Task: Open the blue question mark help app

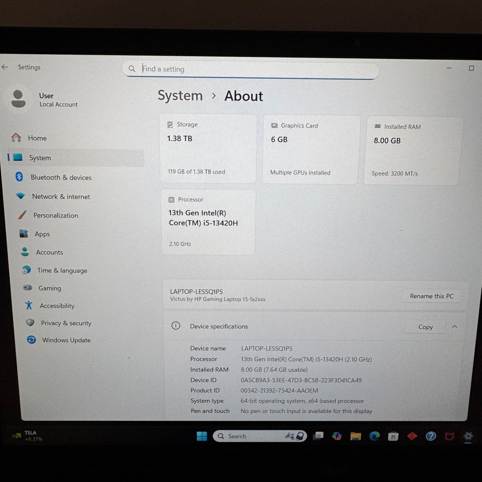Action: [431, 436]
